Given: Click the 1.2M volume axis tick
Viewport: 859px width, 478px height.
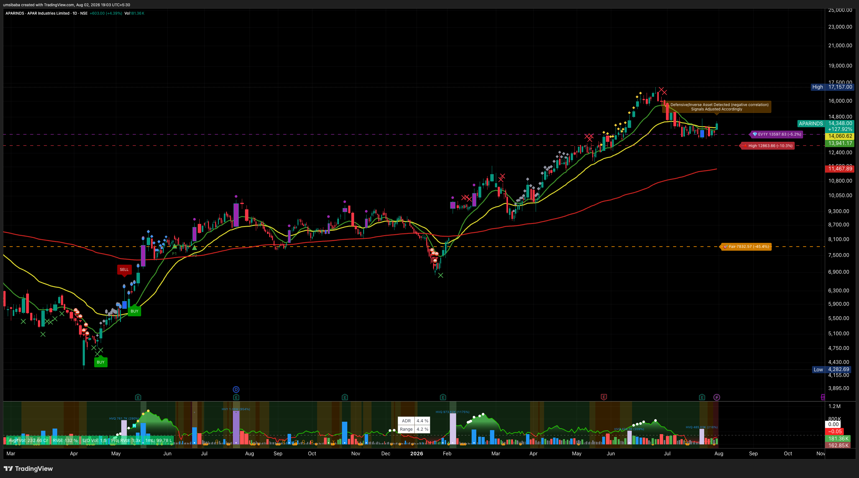Looking at the screenshot, I should coord(834,406).
